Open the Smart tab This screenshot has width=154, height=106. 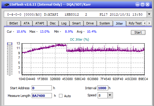click(x=76, y=23)
